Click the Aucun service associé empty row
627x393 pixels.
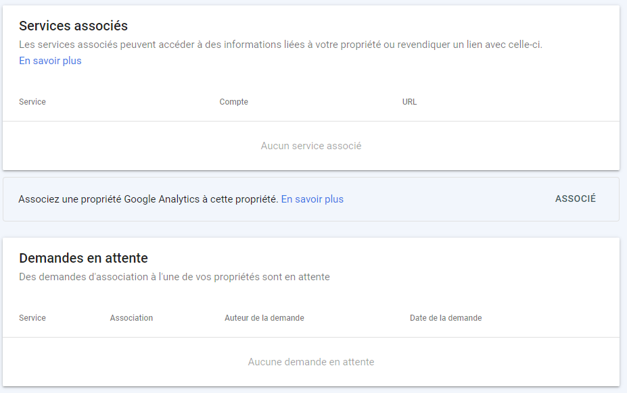[x=311, y=146]
